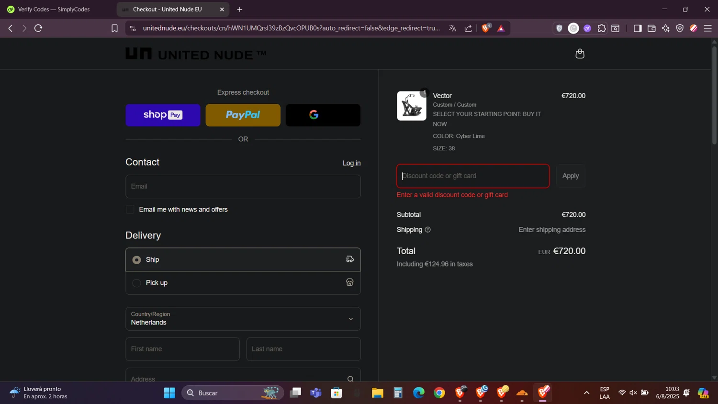Open a new browser tab

pyautogui.click(x=240, y=9)
